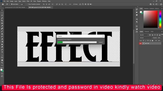This screenshot has width=163, height=91.
Task: Hide the EDIT ME layer eye
Action: 140,43
